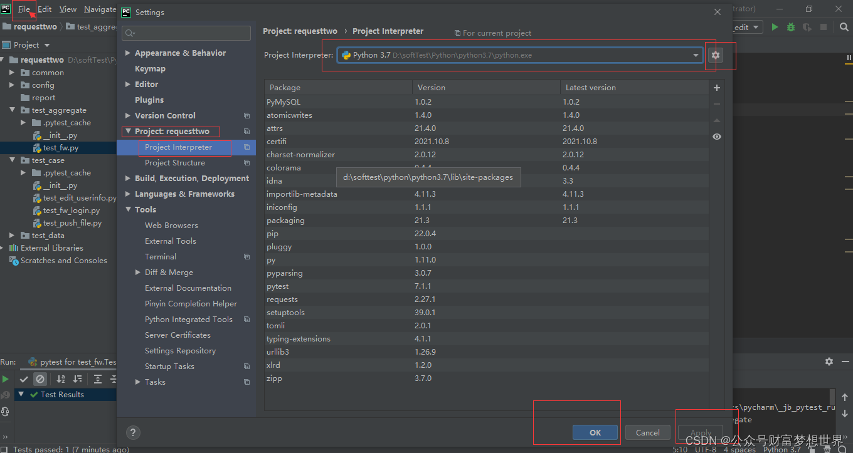The width and height of the screenshot is (853, 453).
Task: Toggle Show Passed checkmark in Run toolbar
Action: (24, 379)
